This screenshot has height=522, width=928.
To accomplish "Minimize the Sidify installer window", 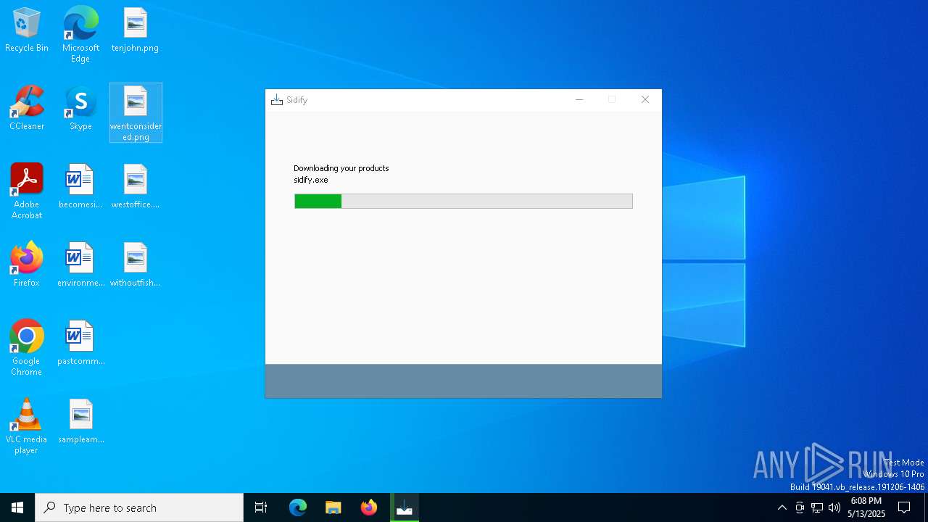I will click(579, 100).
